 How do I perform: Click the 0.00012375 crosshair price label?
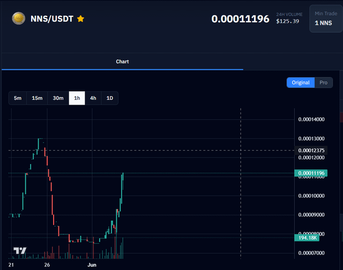[x=311, y=150]
